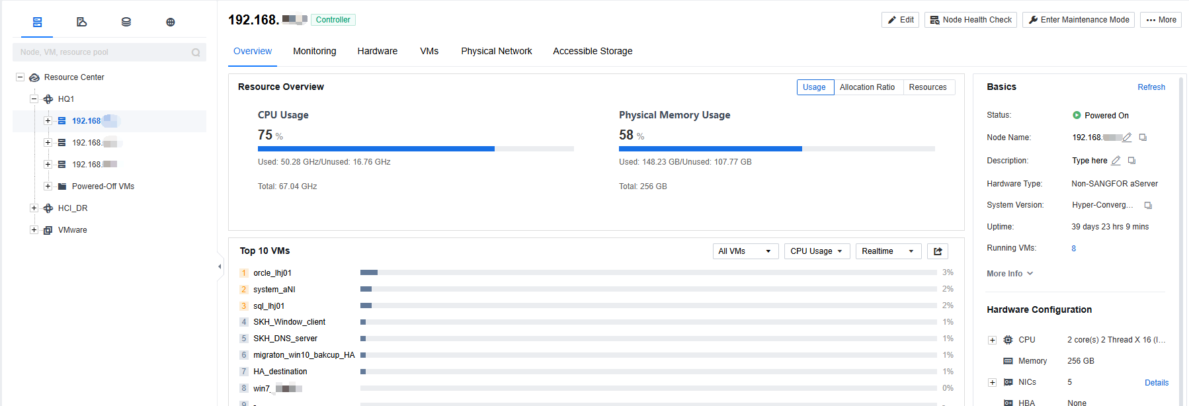The height and width of the screenshot is (406, 1189).
Task: Switch to the Accessible Storage tab
Action: (x=593, y=51)
